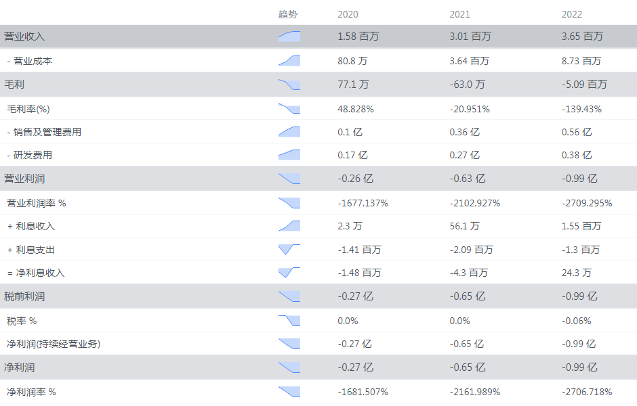Click the 利息收入 trend sparkline
This screenshot has height=406, width=637.
click(289, 226)
